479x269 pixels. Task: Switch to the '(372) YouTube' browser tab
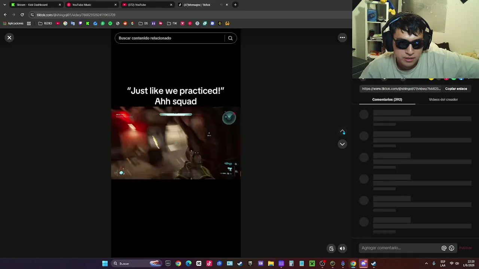[x=147, y=5]
